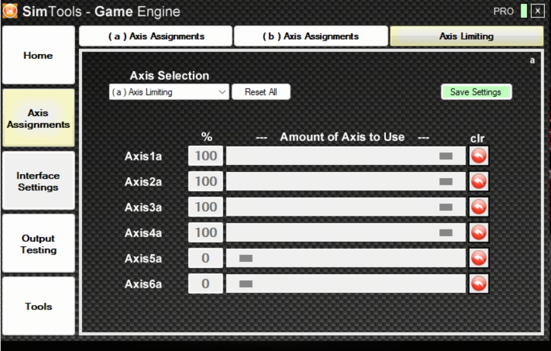Go to the Home section

pyautogui.click(x=38, y=56)
